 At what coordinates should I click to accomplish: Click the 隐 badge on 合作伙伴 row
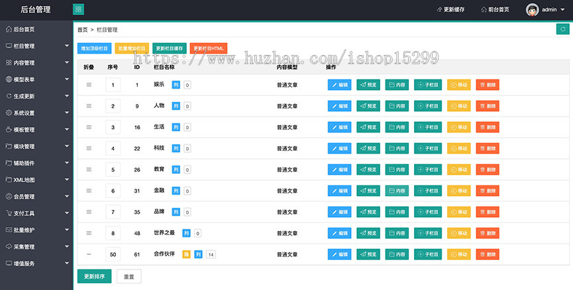186,254
